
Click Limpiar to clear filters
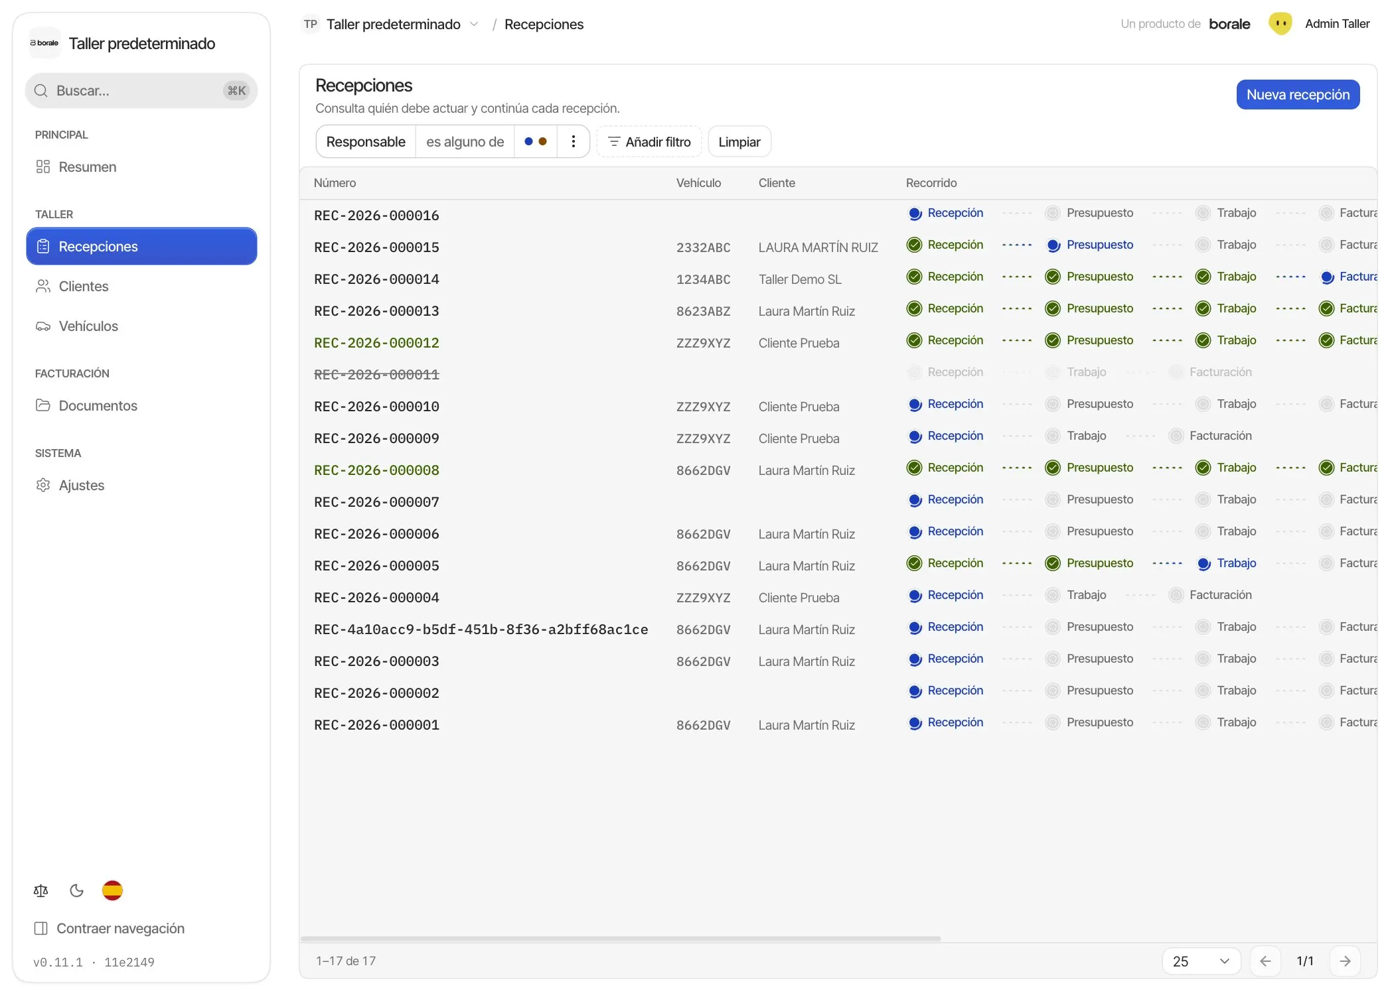tap(739, 141)
